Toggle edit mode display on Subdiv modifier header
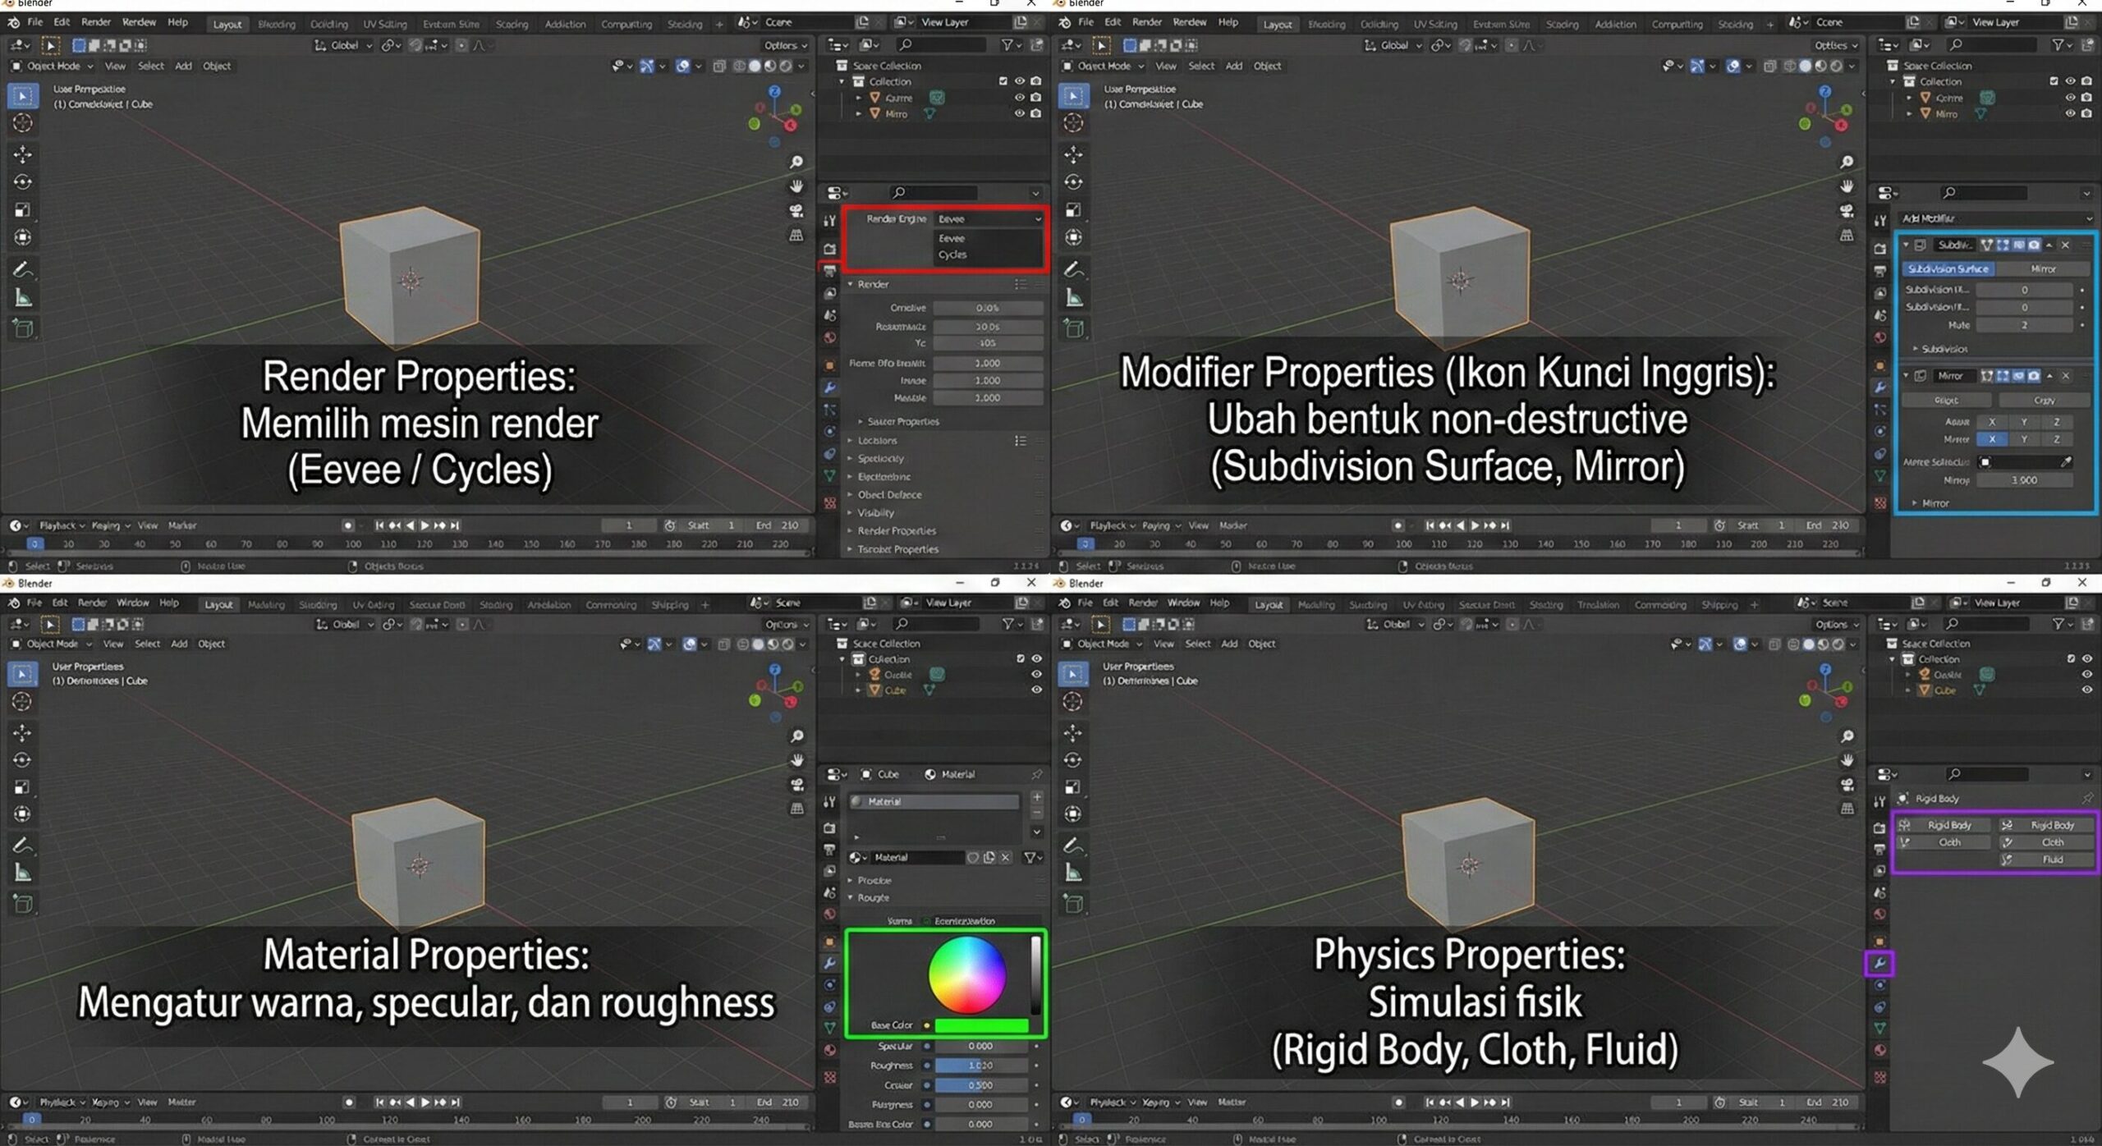Viewport: 2102px width, 1146px height. click(x=2003, y=245)
